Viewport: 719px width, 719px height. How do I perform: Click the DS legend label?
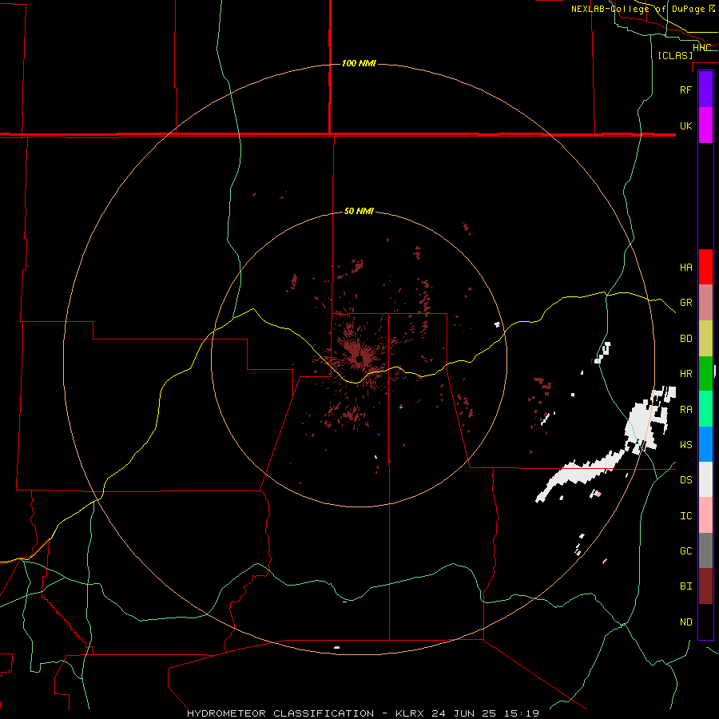685,479
